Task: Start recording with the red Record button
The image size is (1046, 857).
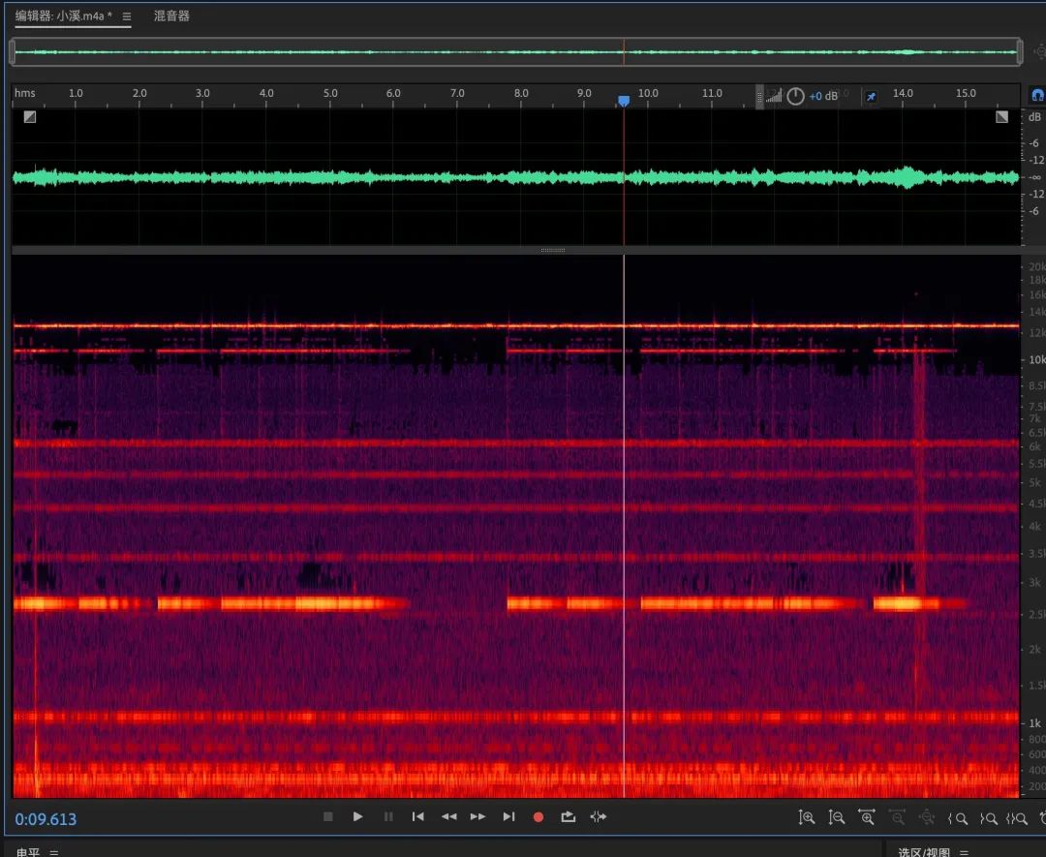Action: coord(538,817)
